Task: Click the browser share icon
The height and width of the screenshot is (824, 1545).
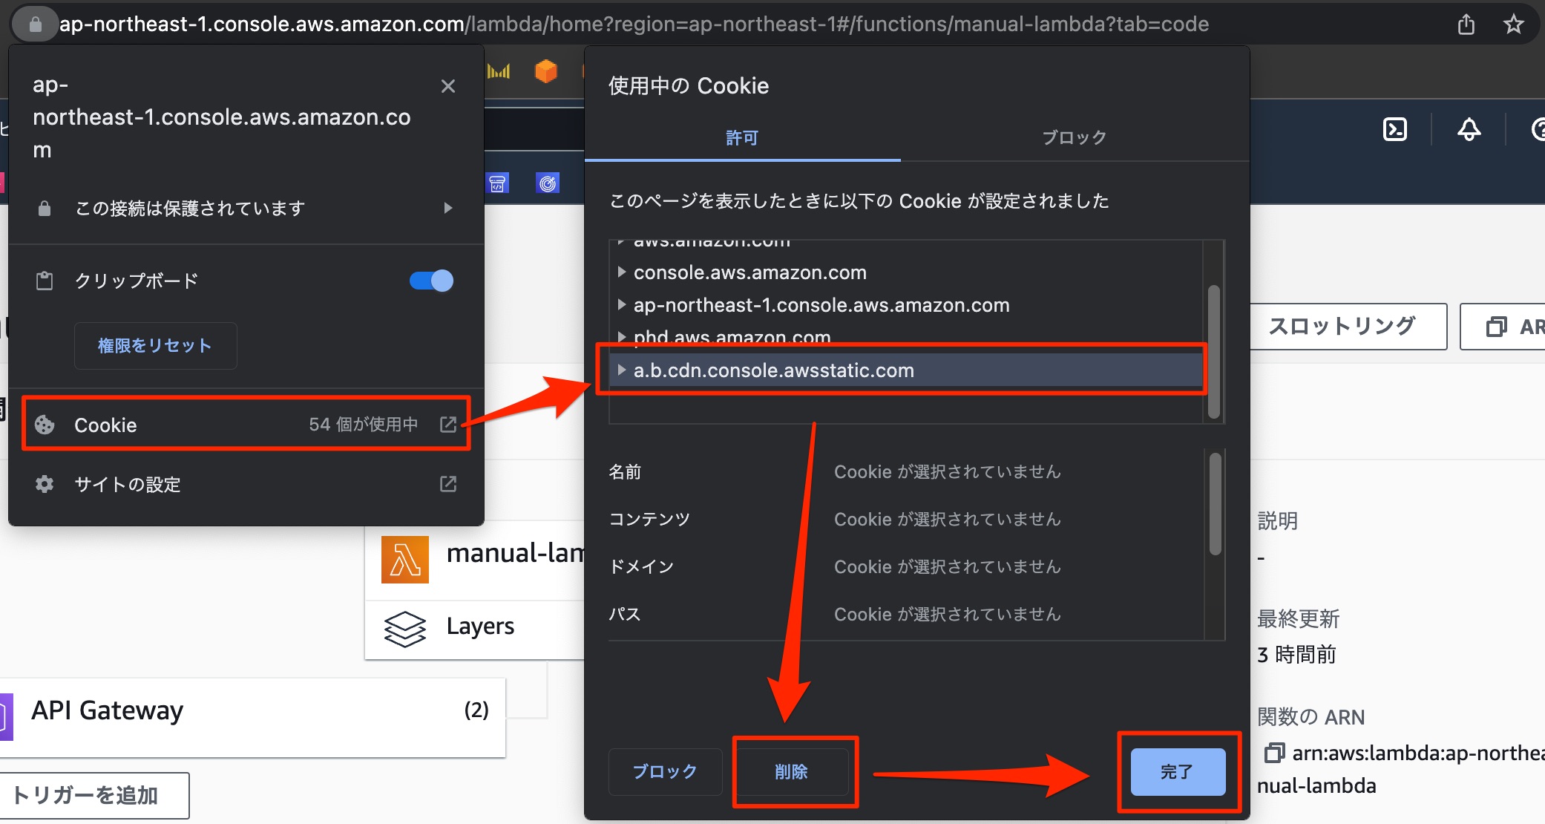Action: tap(1466, 24)
